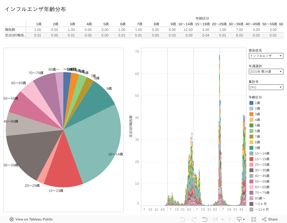Click the Tableau logo icon
This screenshot has height=223, width=287.
pyautogui.click(x=11, y=219)
